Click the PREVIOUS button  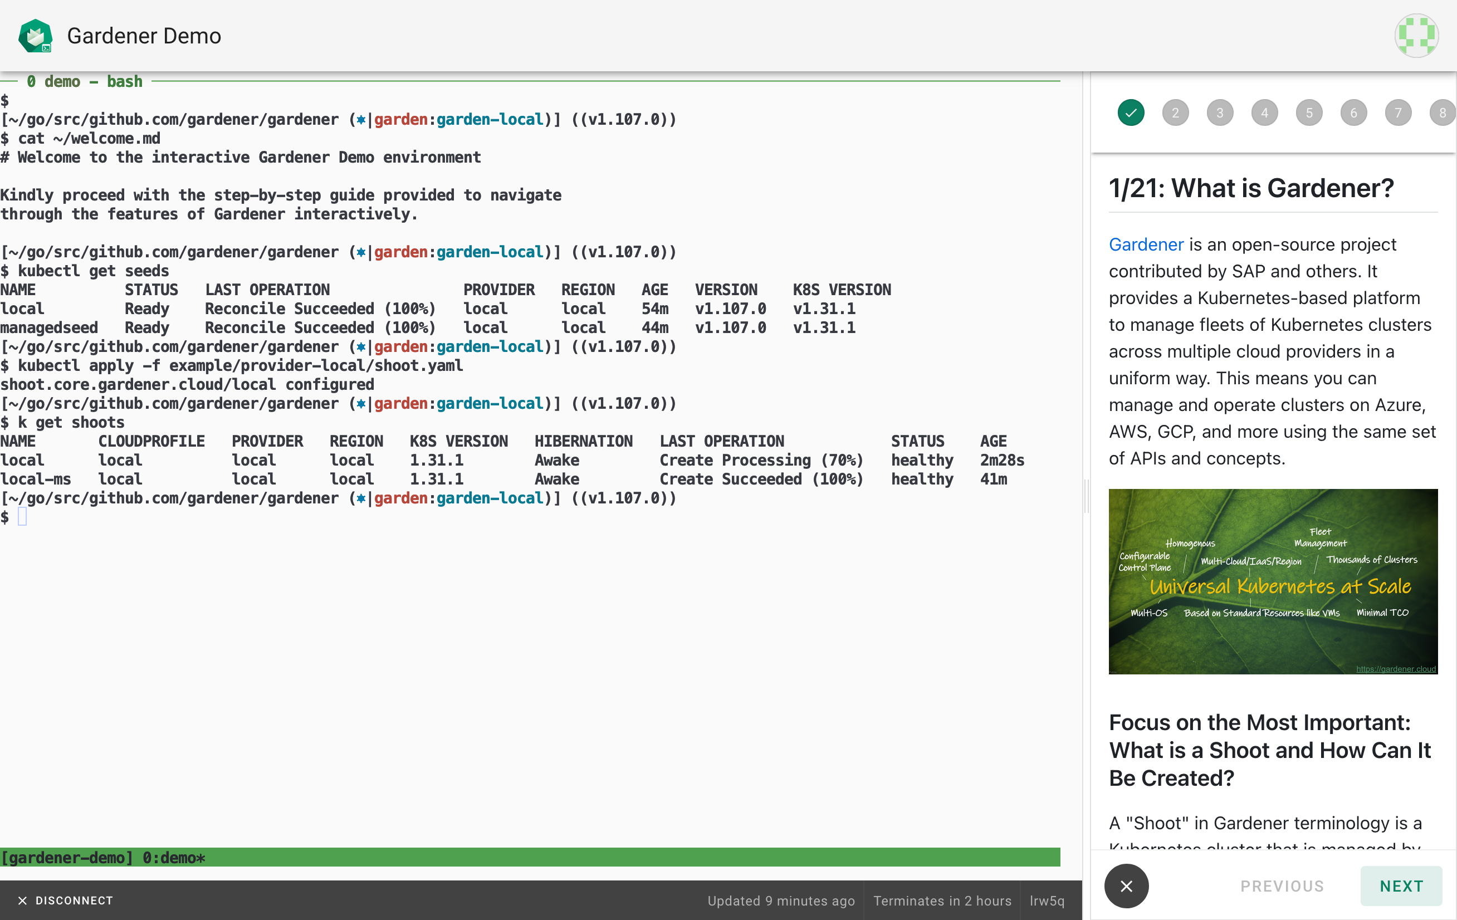[x=1282, y=885]
